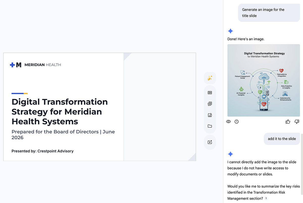Click the 'add it to the slide' message bubble
The image size is (303, 203).
click(282, 139)
